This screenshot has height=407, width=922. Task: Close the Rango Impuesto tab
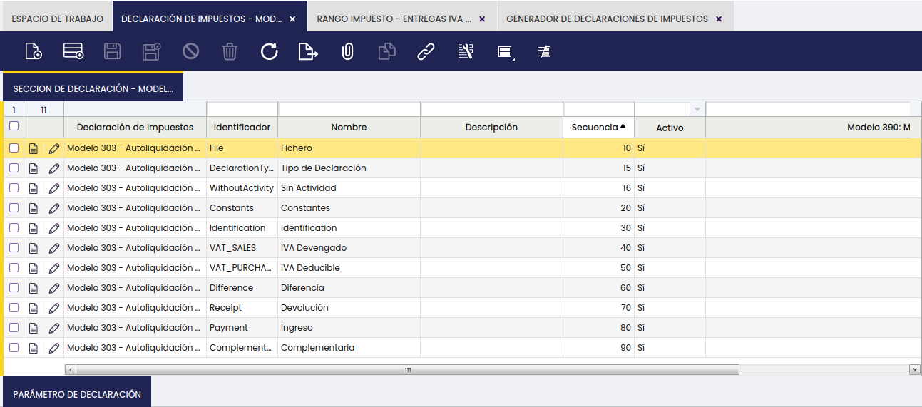[x=482, y=19]
